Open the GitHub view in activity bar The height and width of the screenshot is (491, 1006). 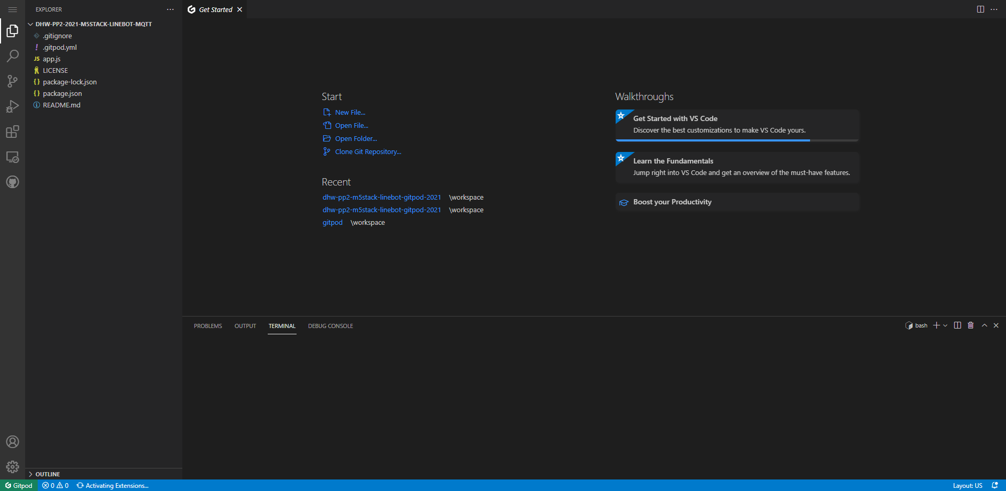point(13,182)
